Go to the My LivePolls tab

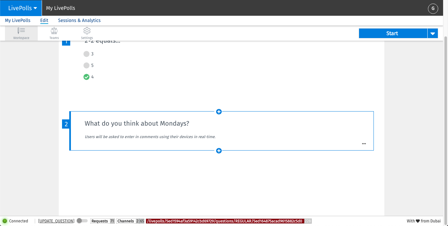pos(18,20)
